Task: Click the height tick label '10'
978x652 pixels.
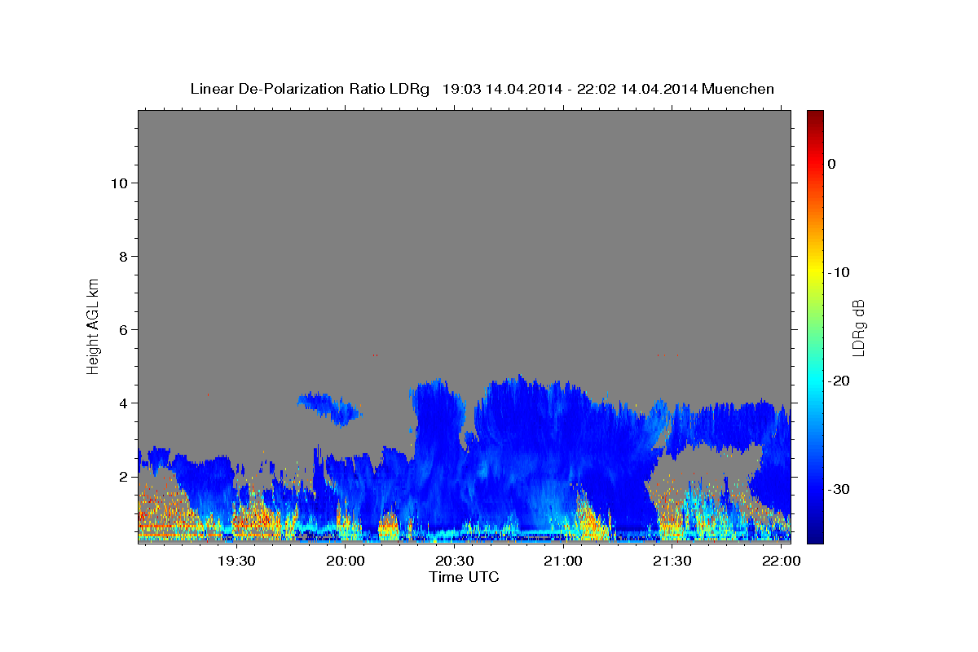Action: [119, 183]
